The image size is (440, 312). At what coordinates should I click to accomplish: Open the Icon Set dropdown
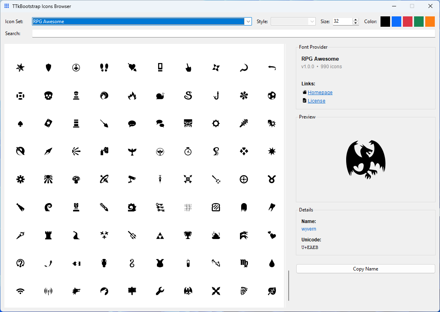pyautogui.click(x=248, y=22)
